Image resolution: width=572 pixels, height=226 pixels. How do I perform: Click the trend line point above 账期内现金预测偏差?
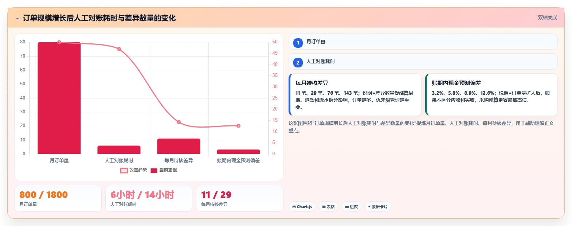pos(238,126)
